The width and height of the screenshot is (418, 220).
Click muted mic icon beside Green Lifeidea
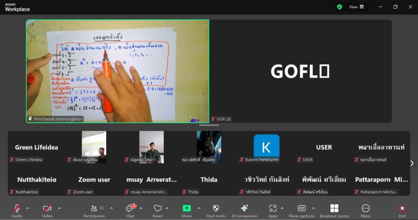pos(12,159)
